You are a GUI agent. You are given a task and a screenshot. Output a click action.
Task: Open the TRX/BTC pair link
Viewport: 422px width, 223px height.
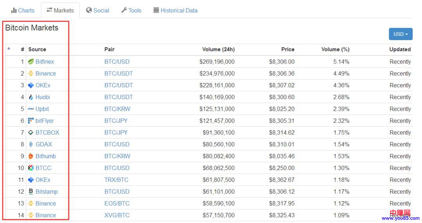(116, 180)
